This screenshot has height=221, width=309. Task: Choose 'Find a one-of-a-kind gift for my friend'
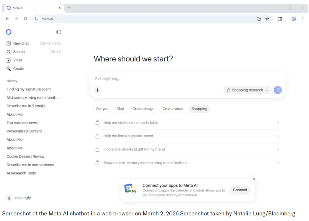pyautogui.click(x=188, y=149)
